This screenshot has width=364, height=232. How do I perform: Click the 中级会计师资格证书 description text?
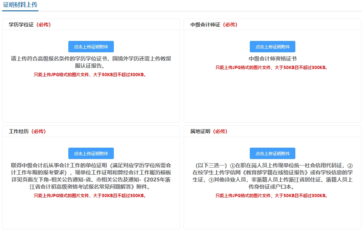272,57
